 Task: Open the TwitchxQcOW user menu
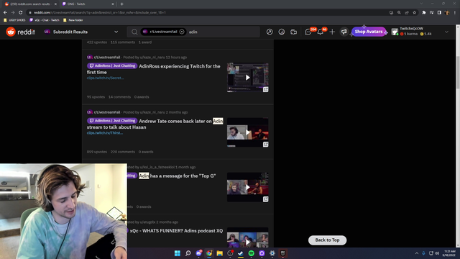tap(420, 32)
